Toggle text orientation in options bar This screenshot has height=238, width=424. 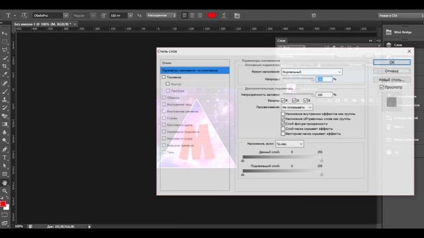[x=24, y=15]
